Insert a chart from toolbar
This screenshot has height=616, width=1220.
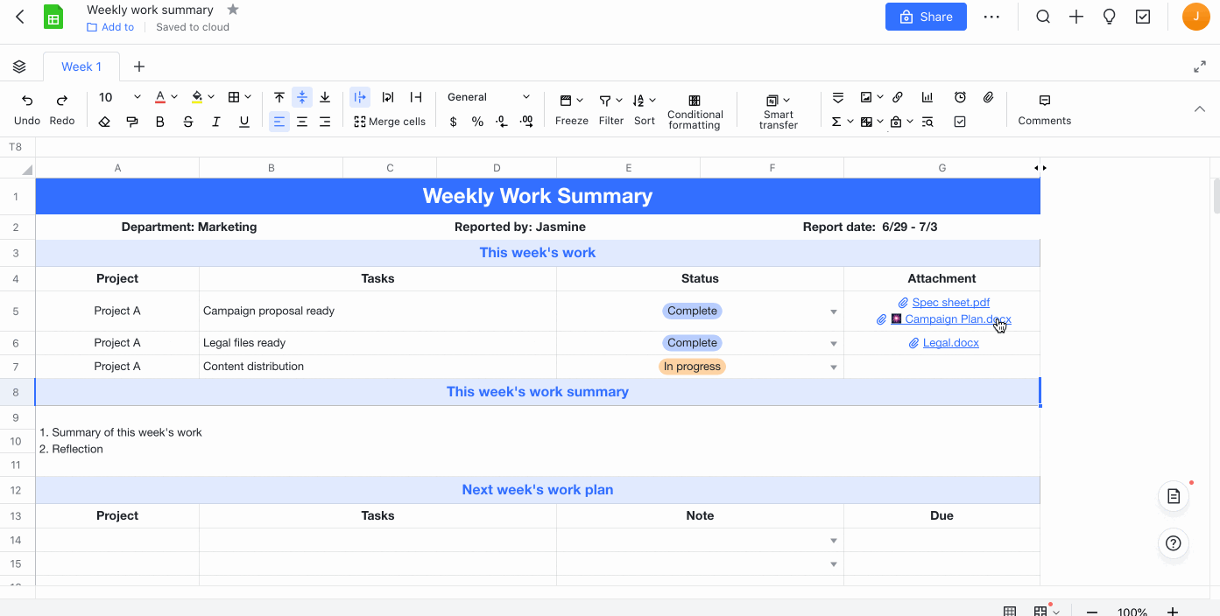click(x=927, y=97)
